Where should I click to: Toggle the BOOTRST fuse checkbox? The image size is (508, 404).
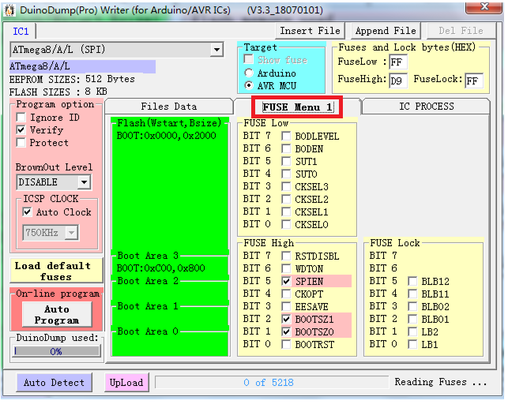(286, 344)
